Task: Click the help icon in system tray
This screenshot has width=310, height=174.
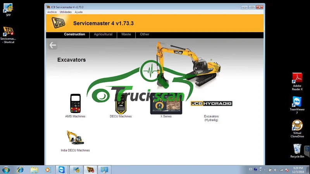Action: point(255,169)
